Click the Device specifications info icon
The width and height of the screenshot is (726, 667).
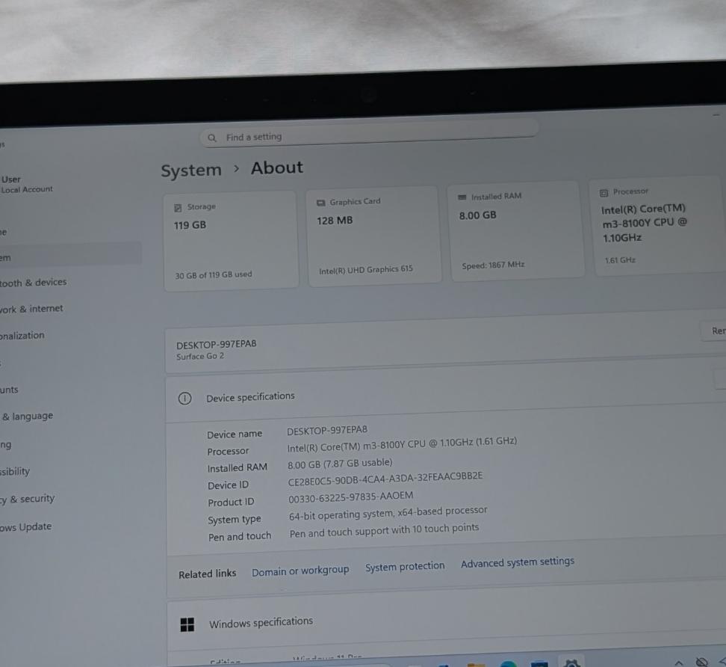184,399
